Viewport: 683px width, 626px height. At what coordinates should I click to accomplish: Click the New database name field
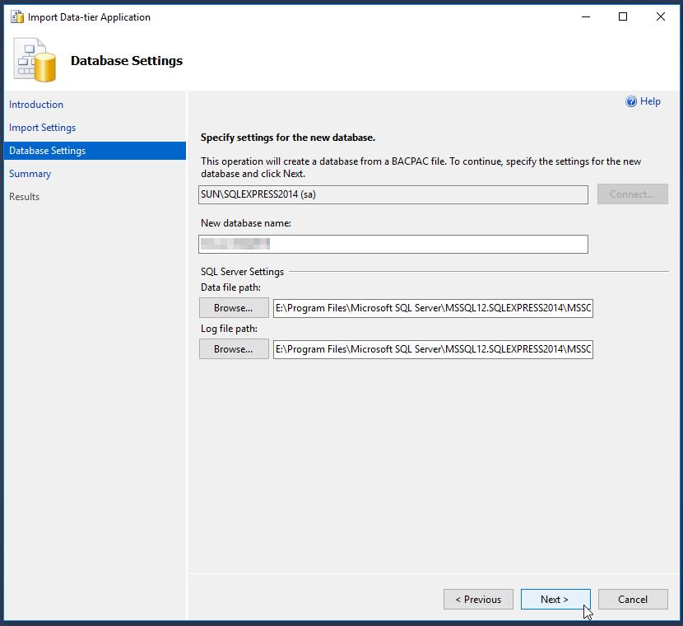[x=393, y=244]
